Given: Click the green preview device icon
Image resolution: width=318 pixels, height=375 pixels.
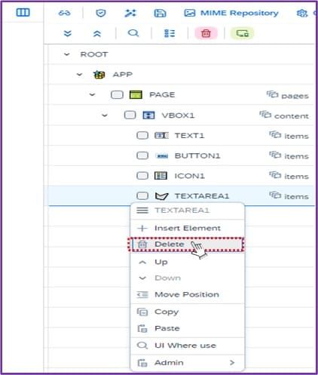Looking at the screenshot, I should [243, 33].
